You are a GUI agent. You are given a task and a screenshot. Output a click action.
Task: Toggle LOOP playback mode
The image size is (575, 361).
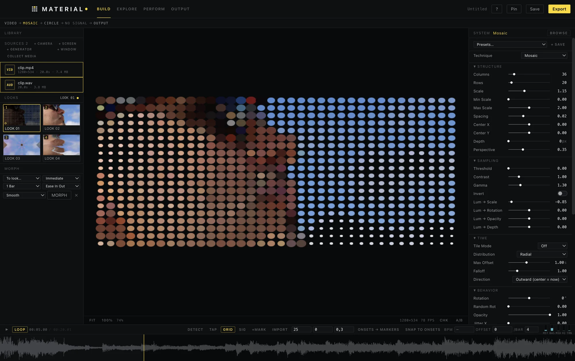(20, 329)
